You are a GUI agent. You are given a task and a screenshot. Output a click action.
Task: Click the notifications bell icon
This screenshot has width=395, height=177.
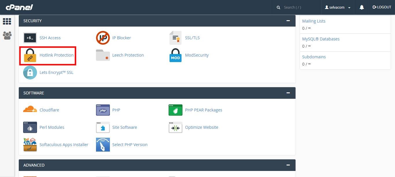pos(362,7)
